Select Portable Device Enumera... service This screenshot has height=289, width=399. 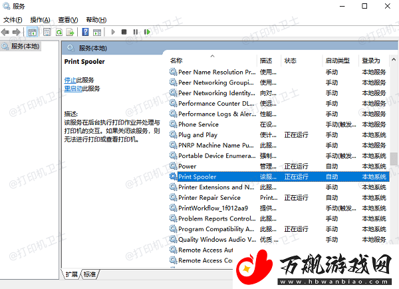279,156
